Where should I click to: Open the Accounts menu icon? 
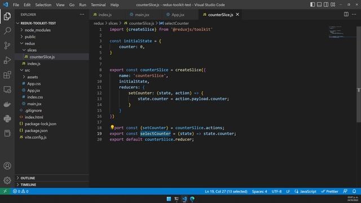7,166
